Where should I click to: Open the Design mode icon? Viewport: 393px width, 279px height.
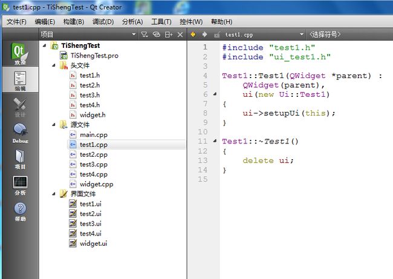(x=20, y=107)
